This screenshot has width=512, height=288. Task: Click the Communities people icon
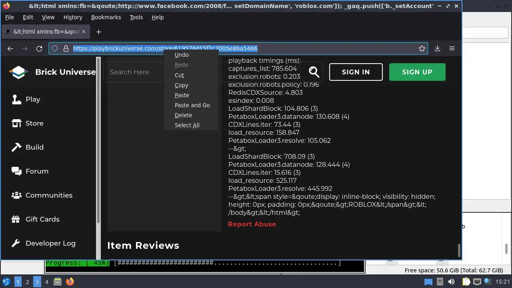tap(16, 195)
